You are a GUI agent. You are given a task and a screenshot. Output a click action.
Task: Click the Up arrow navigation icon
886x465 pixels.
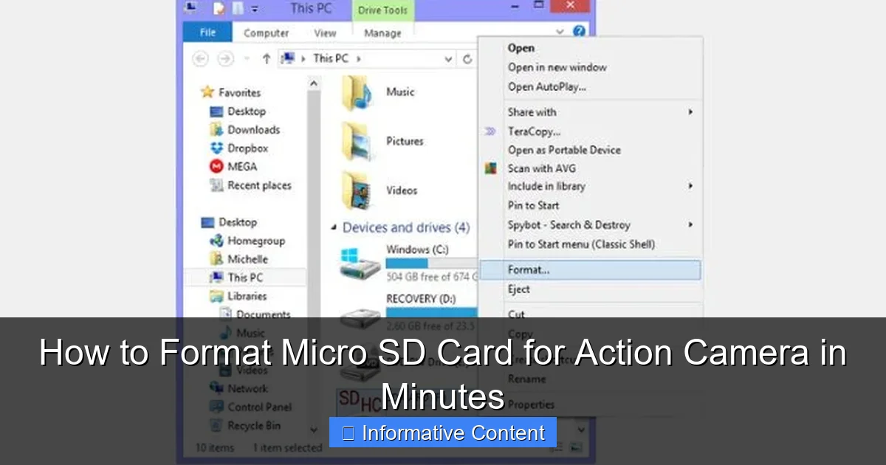[265, 58]
